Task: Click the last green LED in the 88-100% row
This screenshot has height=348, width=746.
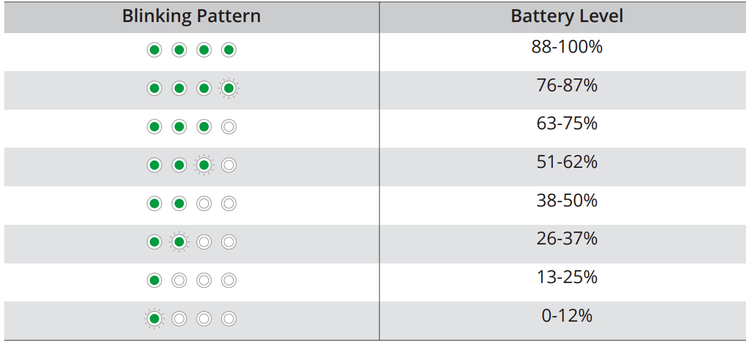Action: [x=229, y=50]
